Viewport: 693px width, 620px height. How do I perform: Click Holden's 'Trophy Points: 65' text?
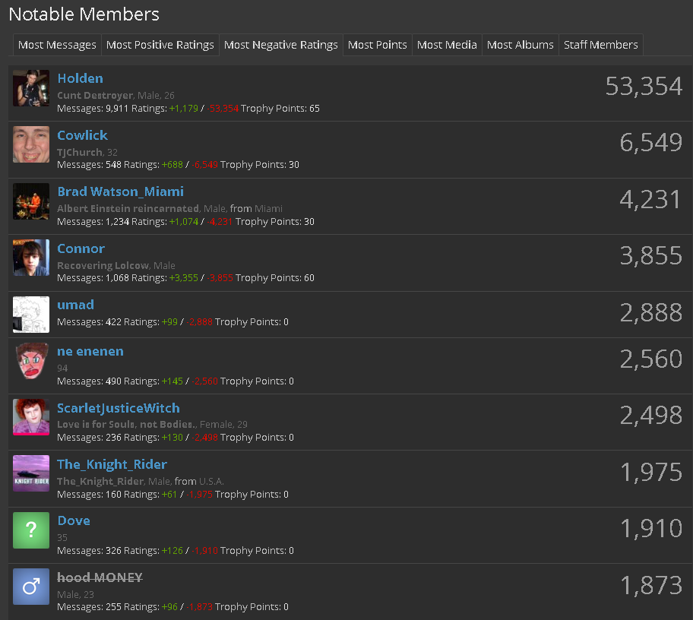(x=280, y=108)
